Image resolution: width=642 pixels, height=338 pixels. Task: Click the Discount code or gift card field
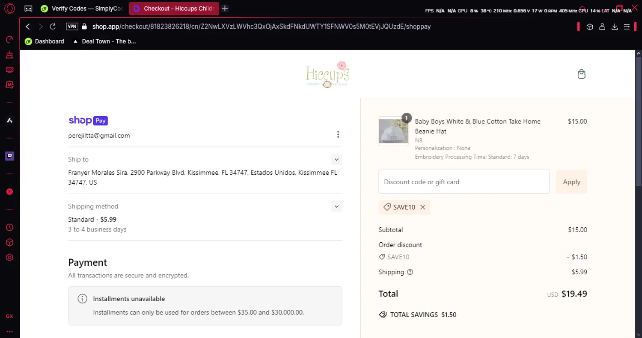pyautogui.click(x=464, y=182)
